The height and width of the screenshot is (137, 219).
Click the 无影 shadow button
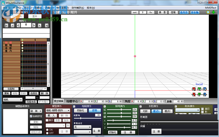[145, 111]
